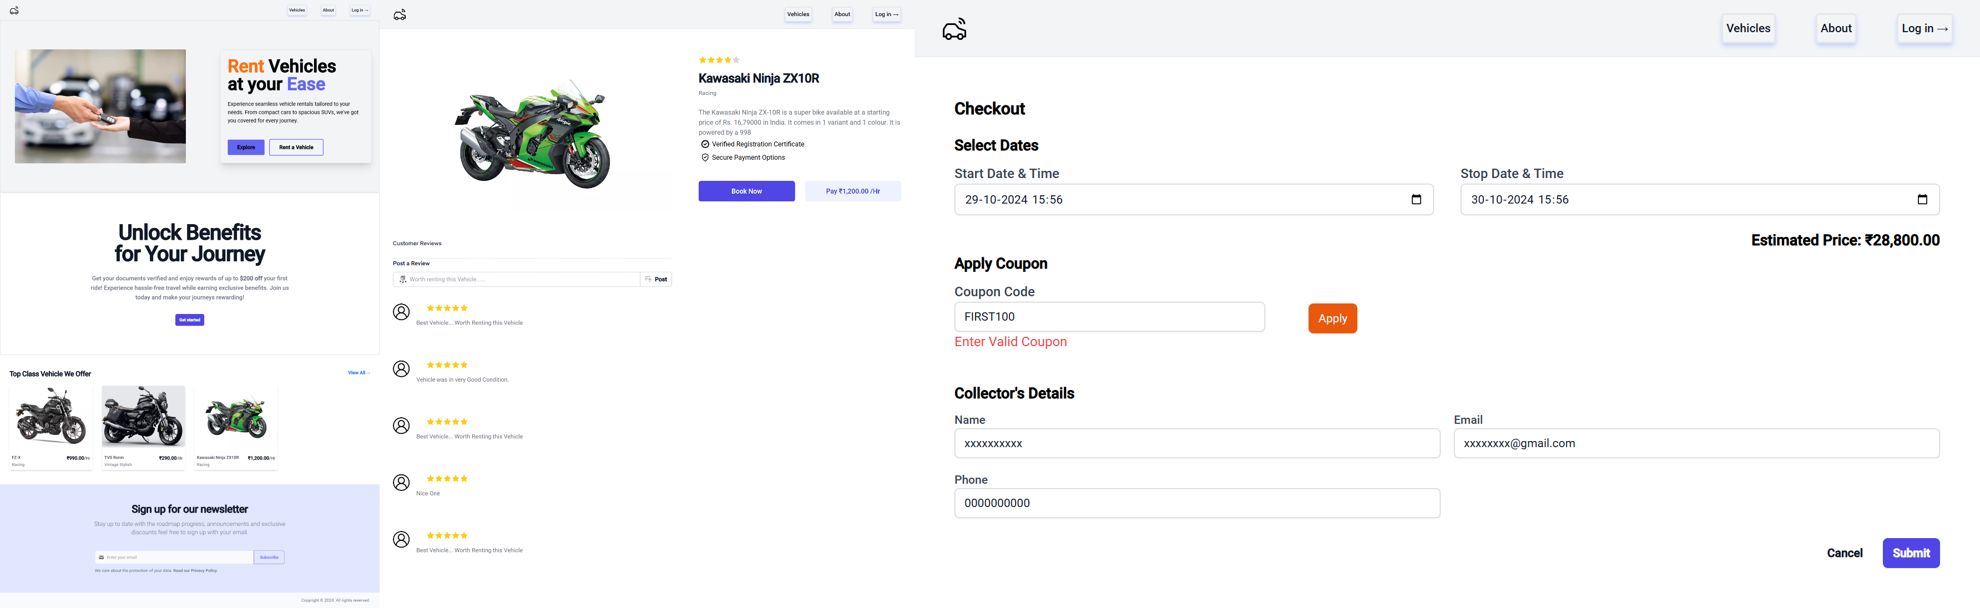Viewport: 1980px width, 608px height.
Task: Open About in the home page navbar
Action: (328, 10)
